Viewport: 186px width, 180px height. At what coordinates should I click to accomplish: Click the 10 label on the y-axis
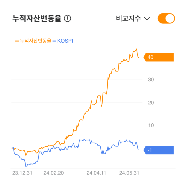click(151, 125)
